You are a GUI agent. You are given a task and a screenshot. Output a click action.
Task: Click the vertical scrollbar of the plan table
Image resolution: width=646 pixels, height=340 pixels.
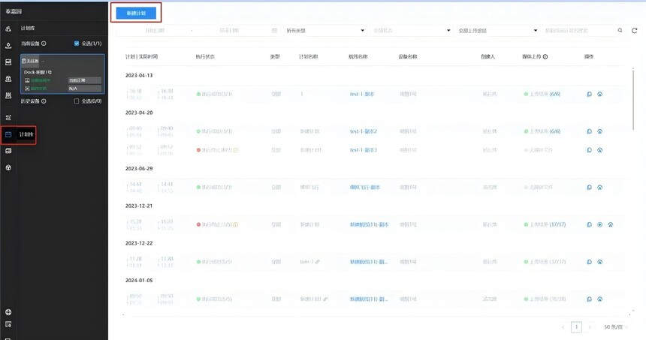(x=633, y=100)
